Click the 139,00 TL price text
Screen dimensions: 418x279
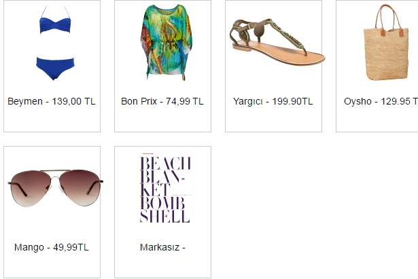(73, 101)
